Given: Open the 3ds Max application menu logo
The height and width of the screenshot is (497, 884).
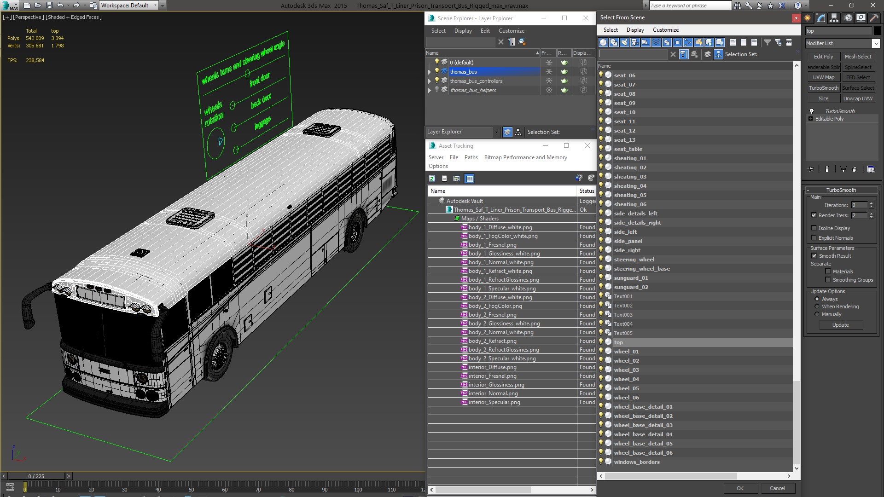Looking at the screenshot, I should tap(10, 6).
